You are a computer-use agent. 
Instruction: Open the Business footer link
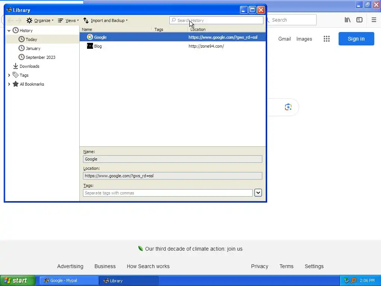pyautogui.click(x=105, y=266)
